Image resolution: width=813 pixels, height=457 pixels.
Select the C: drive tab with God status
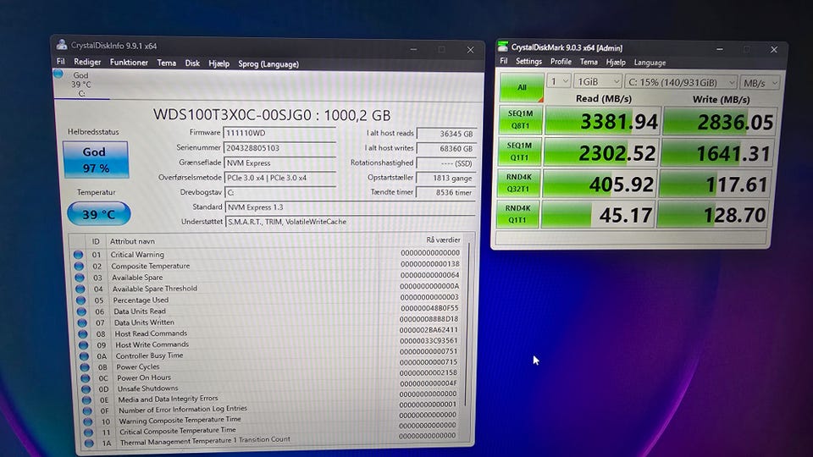pyautogui.click(x=81, y=84)
